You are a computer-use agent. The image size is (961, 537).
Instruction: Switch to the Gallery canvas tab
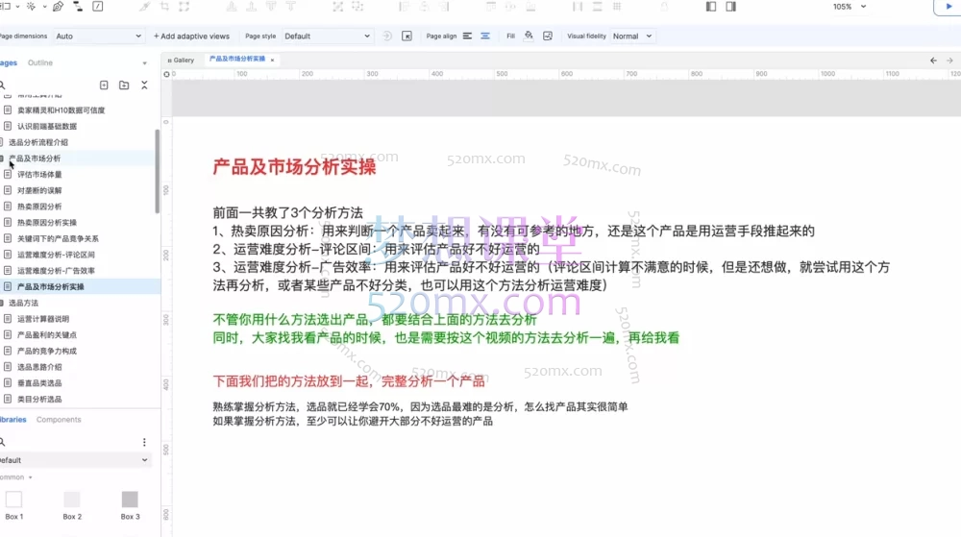point(183,60)
